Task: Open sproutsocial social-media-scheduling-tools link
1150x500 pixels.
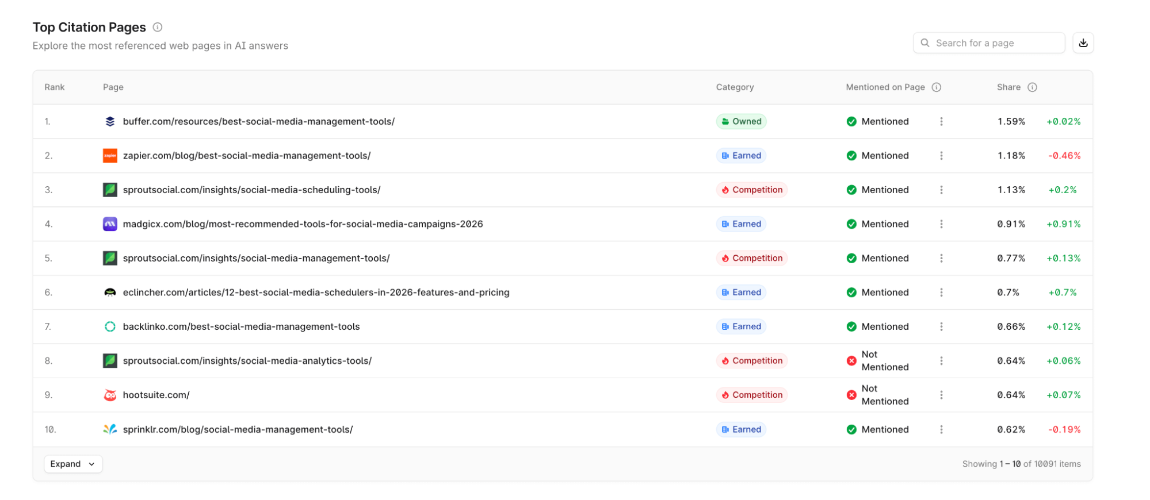Action: point(251,190)
